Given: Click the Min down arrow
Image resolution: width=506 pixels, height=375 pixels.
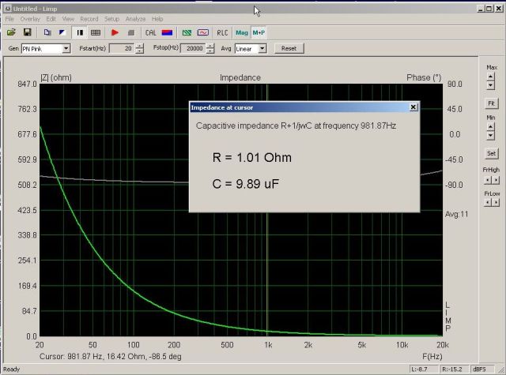Looking at the screenshot, I should tap(490, 135).
